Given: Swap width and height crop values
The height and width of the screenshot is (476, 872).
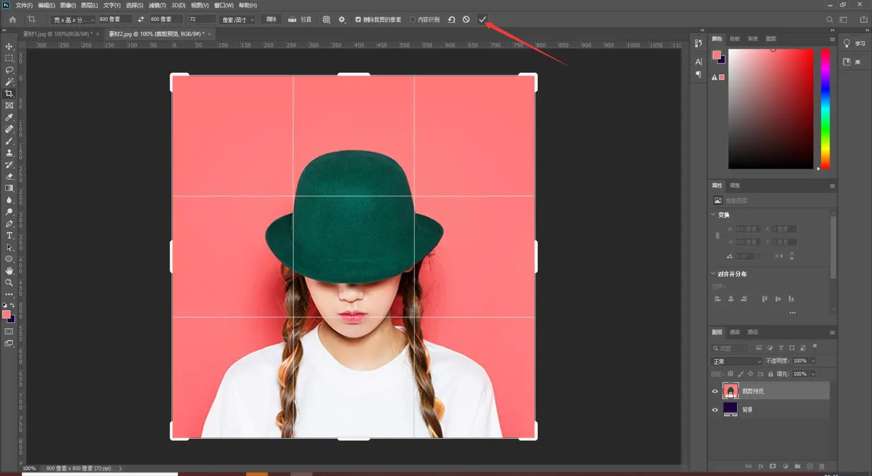Looking at the screenshot, I should pos(141,19).
